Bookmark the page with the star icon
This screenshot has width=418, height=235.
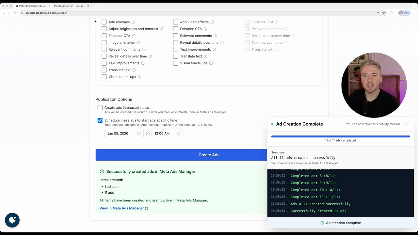pos(383,13)
